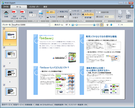The image size is (135, 108).
Task: Switch to the インクセーバー tab
Action: [x=34, y=7]
